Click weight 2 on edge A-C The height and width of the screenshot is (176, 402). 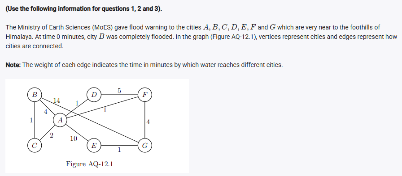click(52, 136)
